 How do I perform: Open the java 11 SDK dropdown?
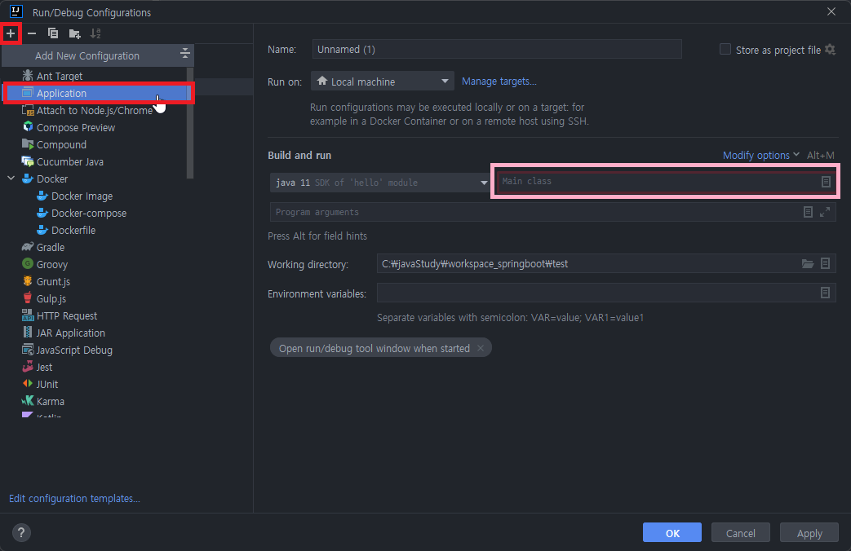380,183
